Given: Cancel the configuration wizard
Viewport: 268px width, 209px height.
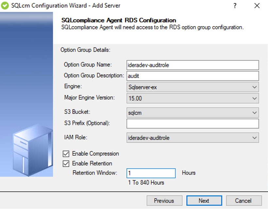Looking at the screenshot, I should coord(244,200).
